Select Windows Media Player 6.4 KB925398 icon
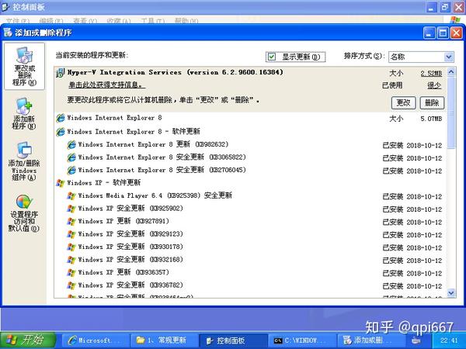 [x=71, y=195]
